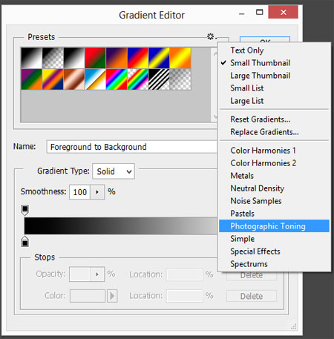Load the Metals gradient set
Screen dimensions: 334x339
click(274, 176)
